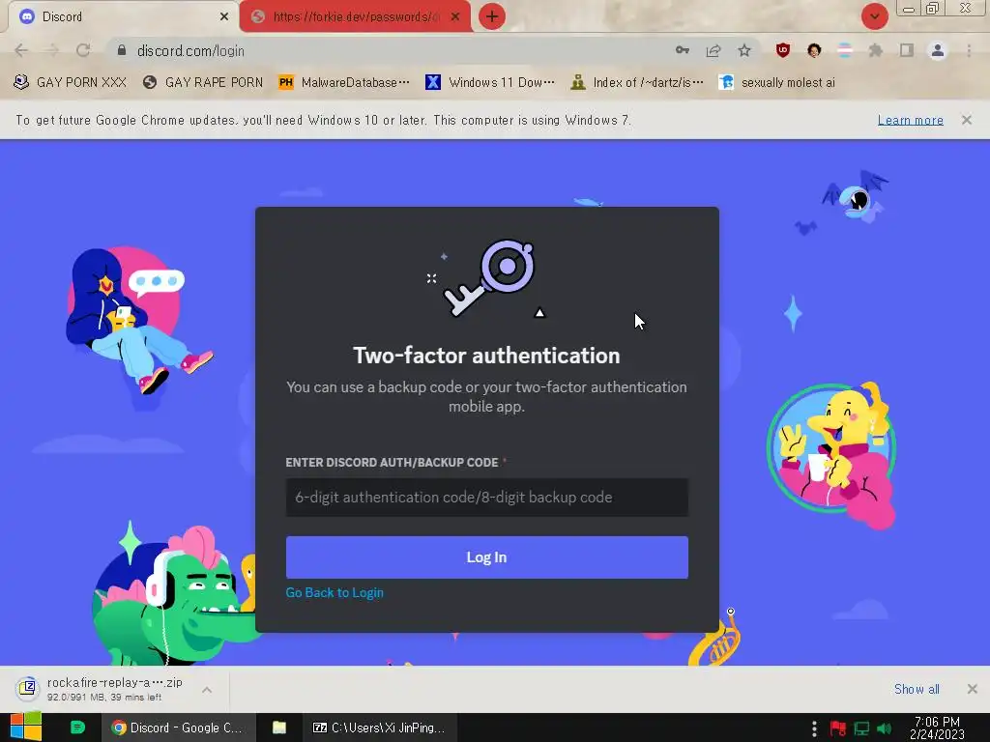Click Go Back to Login link
This screenshot has height=742, width=990.
coord(335,592)
